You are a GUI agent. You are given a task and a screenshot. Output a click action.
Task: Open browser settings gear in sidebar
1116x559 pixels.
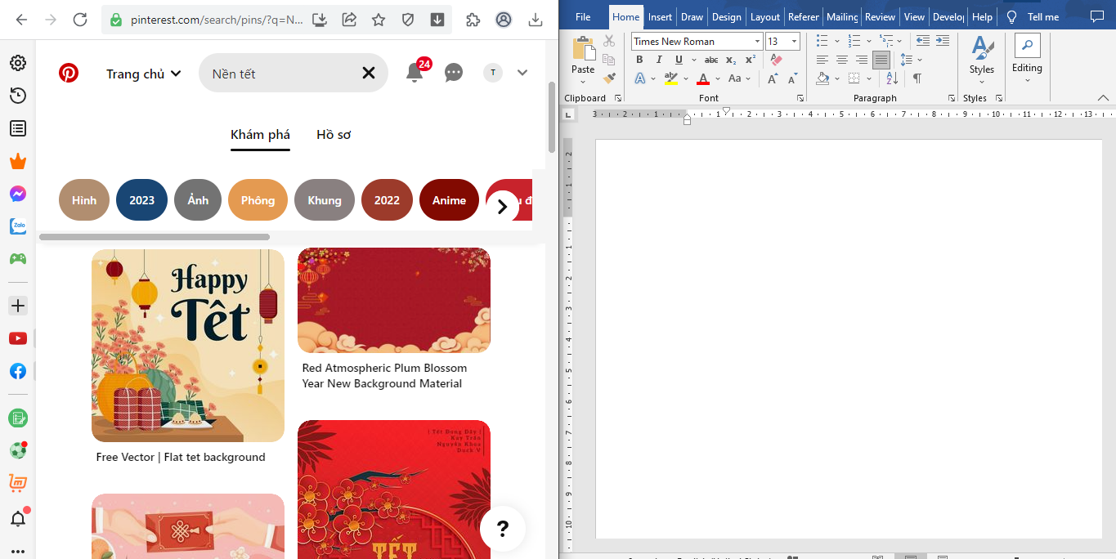18,63
